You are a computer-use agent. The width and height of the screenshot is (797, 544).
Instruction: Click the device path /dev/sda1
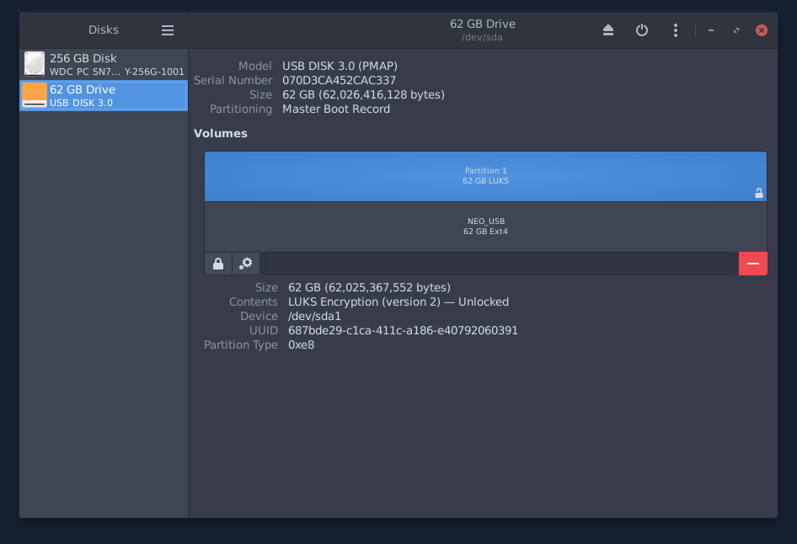click(314, 317)
